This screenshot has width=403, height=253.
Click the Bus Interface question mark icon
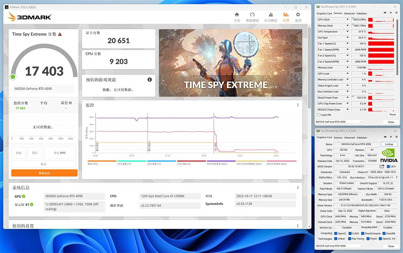[x=397, y=178]
